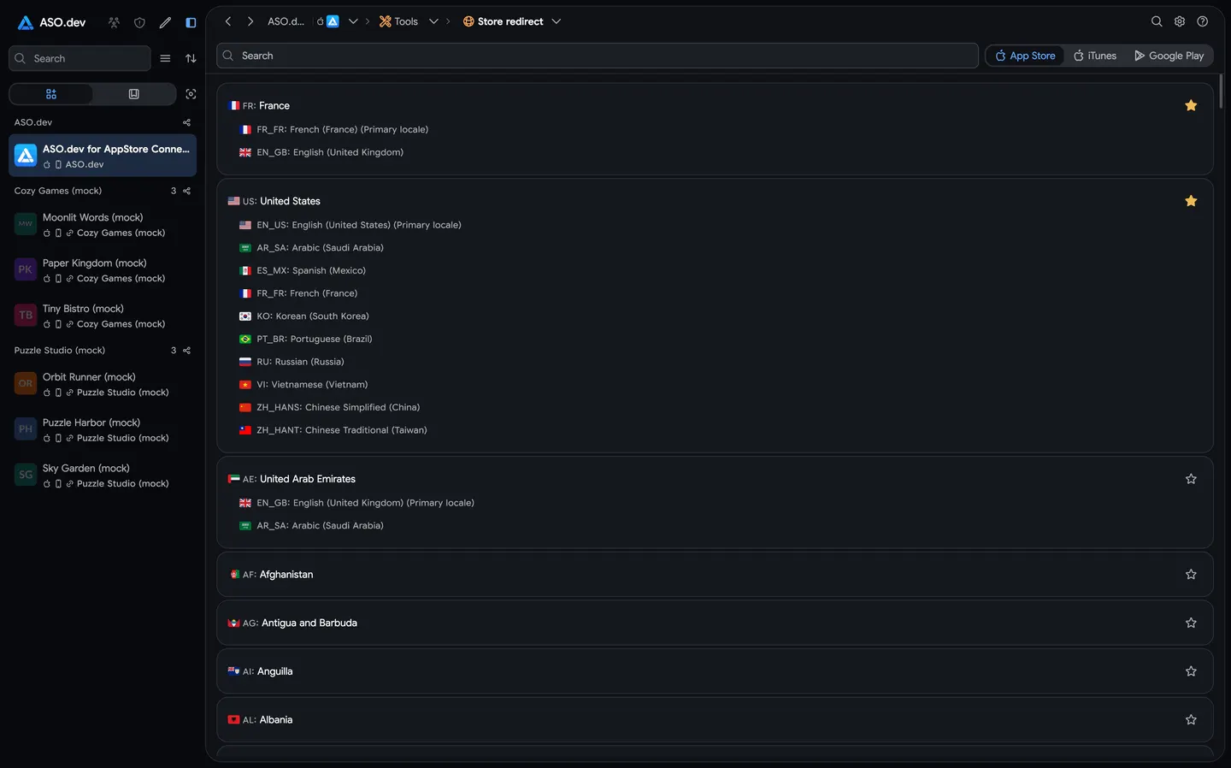Screen dimensions: 1231x768
Task: Click the shield icon in sidebar header
Action: coord(139,22)
